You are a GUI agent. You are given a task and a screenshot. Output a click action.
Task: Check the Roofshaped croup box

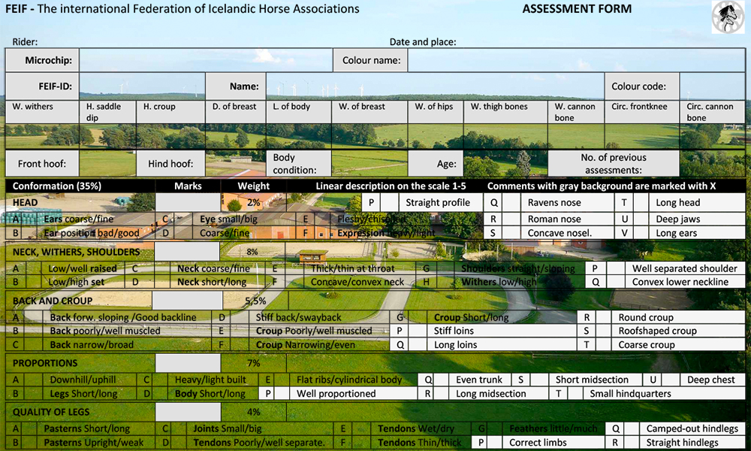pos(603,331)
